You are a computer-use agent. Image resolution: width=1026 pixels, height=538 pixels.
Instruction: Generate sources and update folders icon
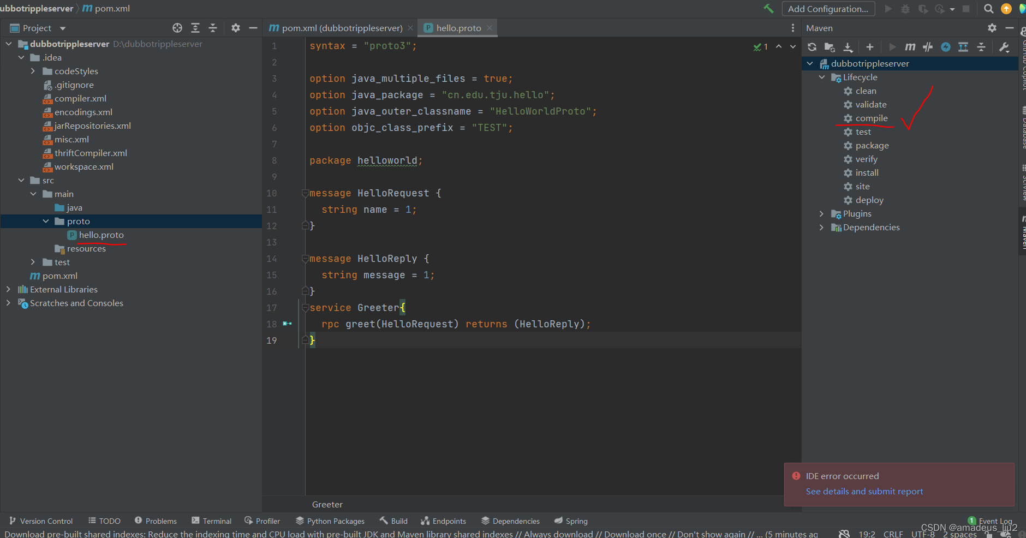point(830,47)
